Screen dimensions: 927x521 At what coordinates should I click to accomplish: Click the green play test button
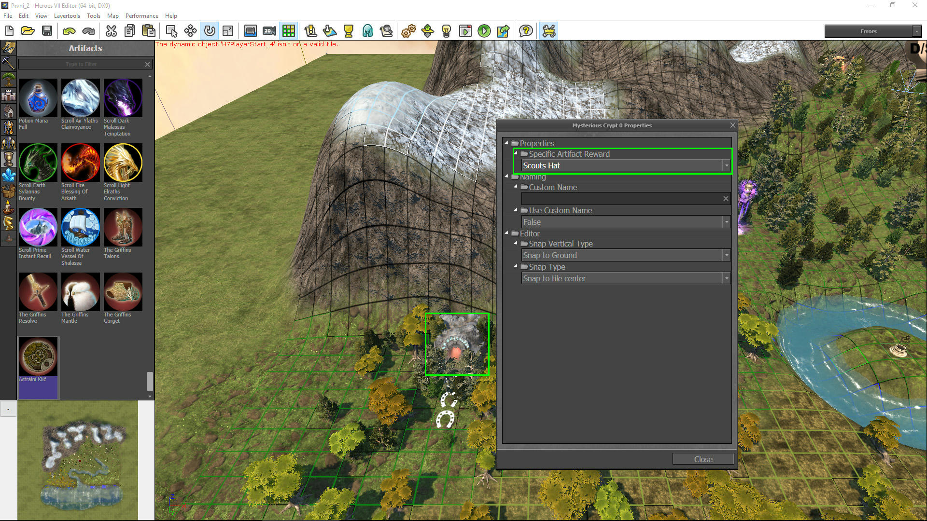pos(484,31)
